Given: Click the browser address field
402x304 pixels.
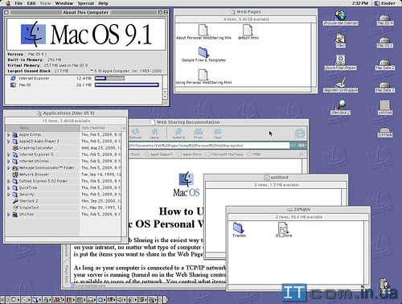Looking at the screenshot, I should [209, 146].
